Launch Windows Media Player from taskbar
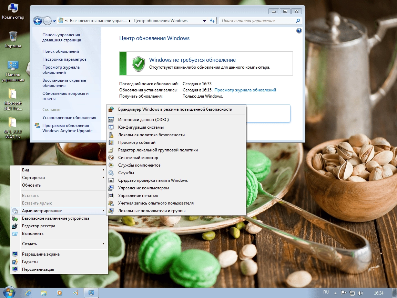 [60, 293]
